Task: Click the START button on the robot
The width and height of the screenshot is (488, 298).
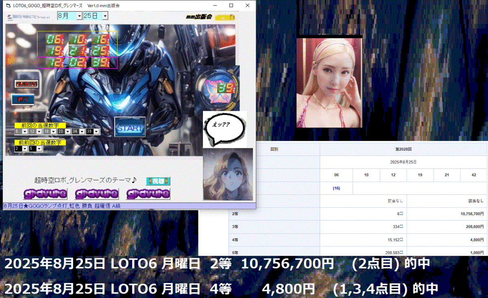Action: [x=130, y=127]
